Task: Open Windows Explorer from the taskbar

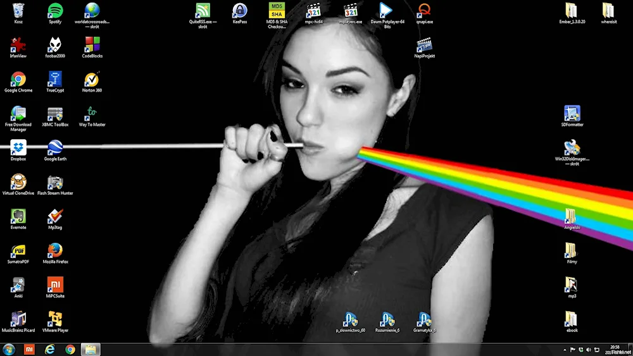Action: pos(91,350)
